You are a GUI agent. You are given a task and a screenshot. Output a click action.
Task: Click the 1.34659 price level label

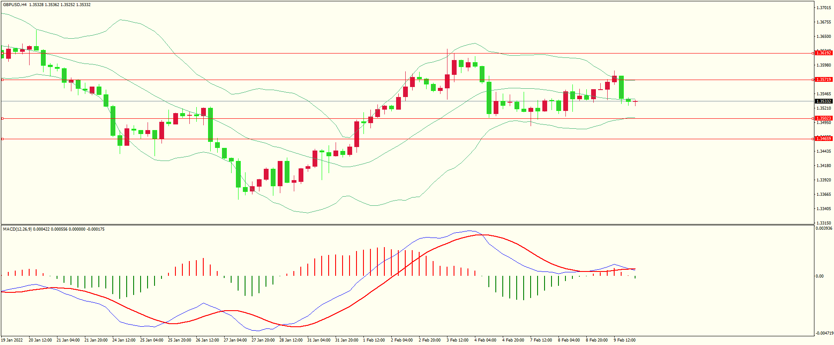[x=824, y=139]
